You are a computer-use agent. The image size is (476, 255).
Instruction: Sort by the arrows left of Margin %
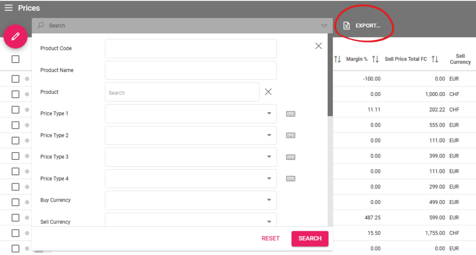click(337, 59)
